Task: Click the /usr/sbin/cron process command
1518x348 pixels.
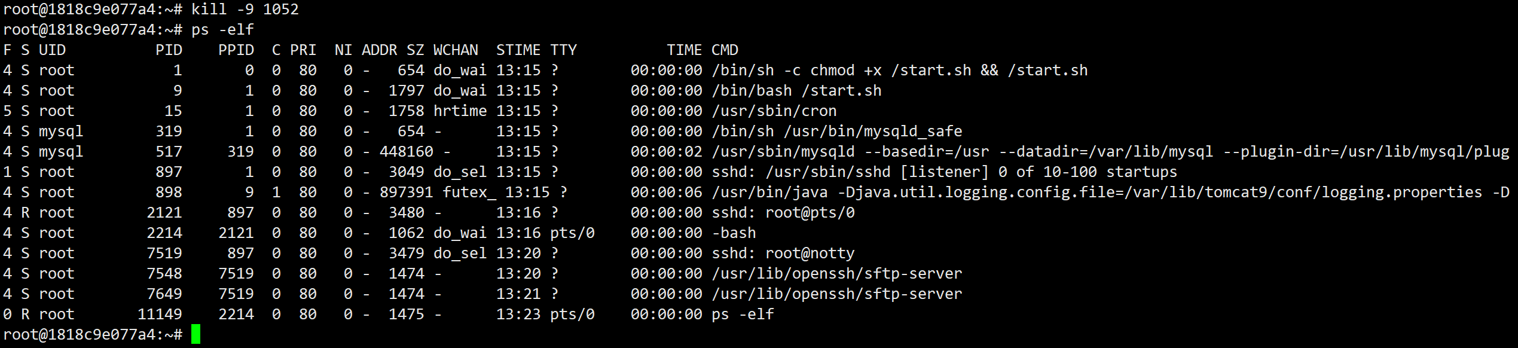Action: (x=774, y=111)
